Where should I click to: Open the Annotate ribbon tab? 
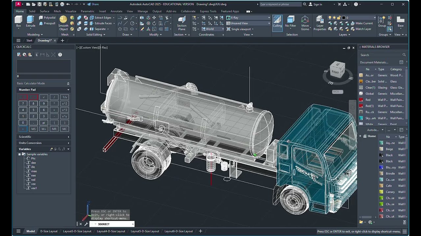click(x=116, y=11)
